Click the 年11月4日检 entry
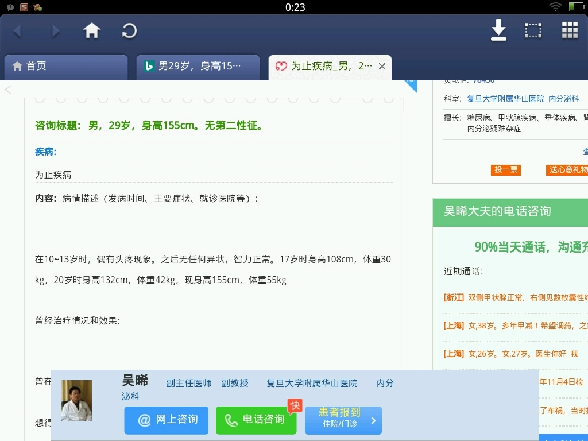 561,382
